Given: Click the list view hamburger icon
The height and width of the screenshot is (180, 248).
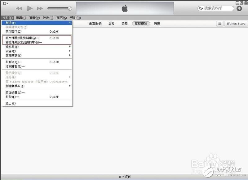Looking at the screenshot, I should pos(220,23).
